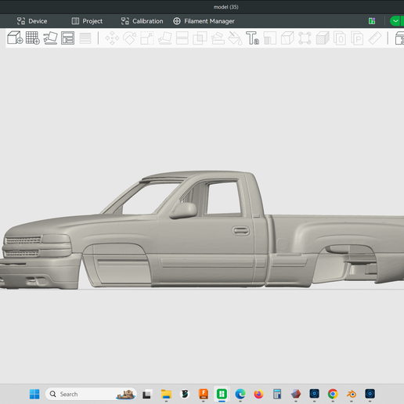
Task: Select the Rotate tool icon
Action: click(130, 38)
